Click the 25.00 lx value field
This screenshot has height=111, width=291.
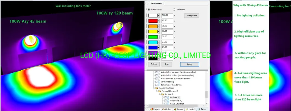tap(167, 47)
